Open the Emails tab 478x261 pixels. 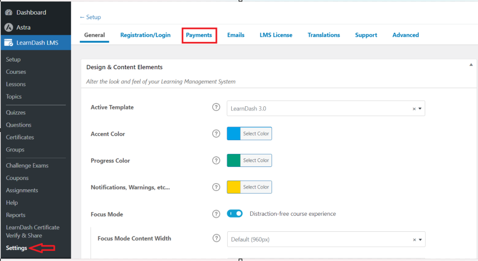coord(236,35)
